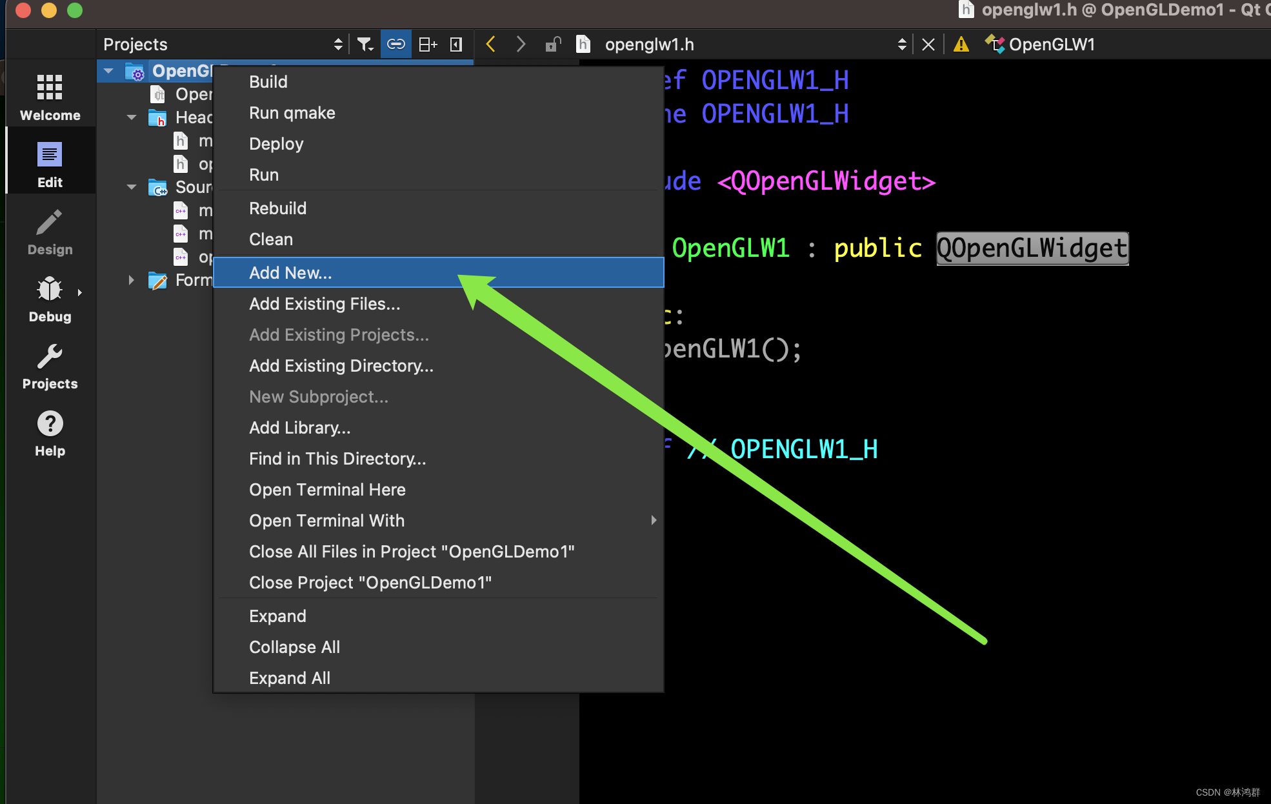The image size is (1271, 804).
Task: Go back with left arrow
Action: point(490,44)
